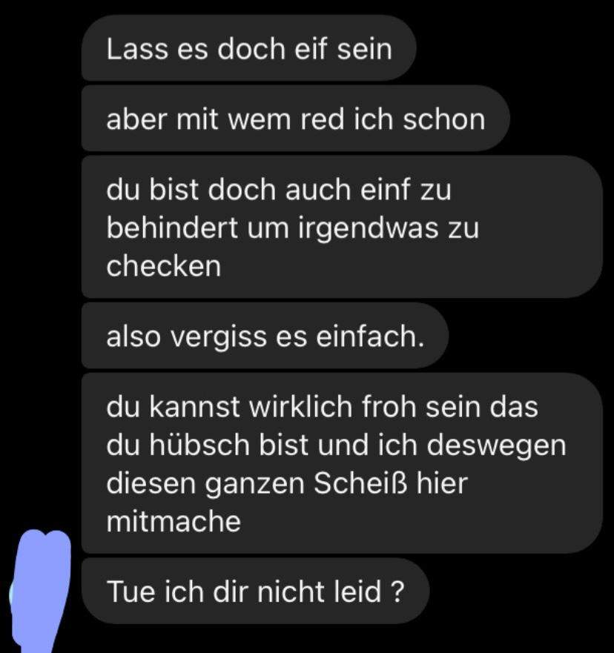The width and height of the screenshot is (614, 653).
Task: Select message starting 'du bist doch auch einf'
Action: click(x=342, y=227)
